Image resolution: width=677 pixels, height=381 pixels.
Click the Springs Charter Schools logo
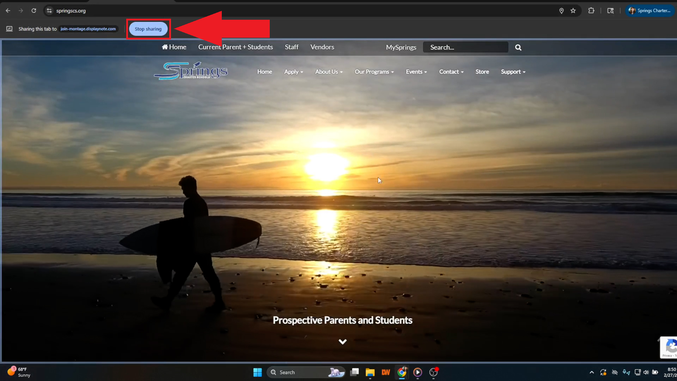click(191, 71)
